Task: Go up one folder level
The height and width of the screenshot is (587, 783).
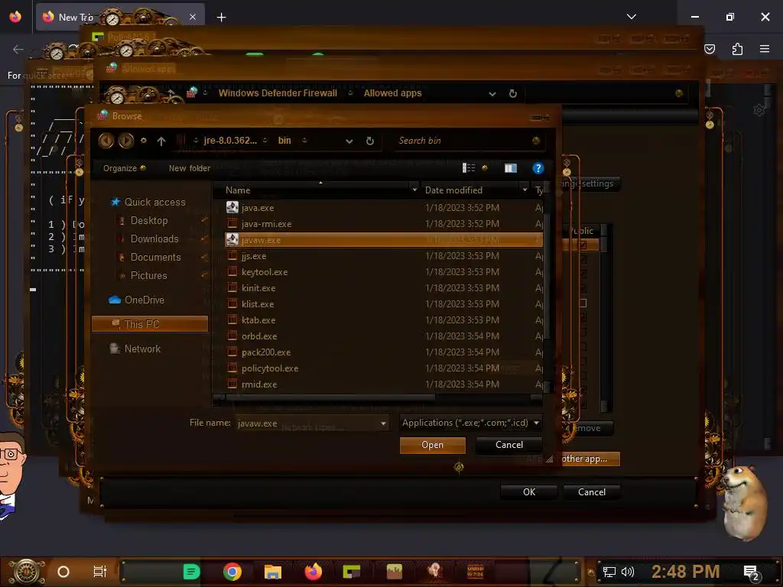Action: click(161, 141)
